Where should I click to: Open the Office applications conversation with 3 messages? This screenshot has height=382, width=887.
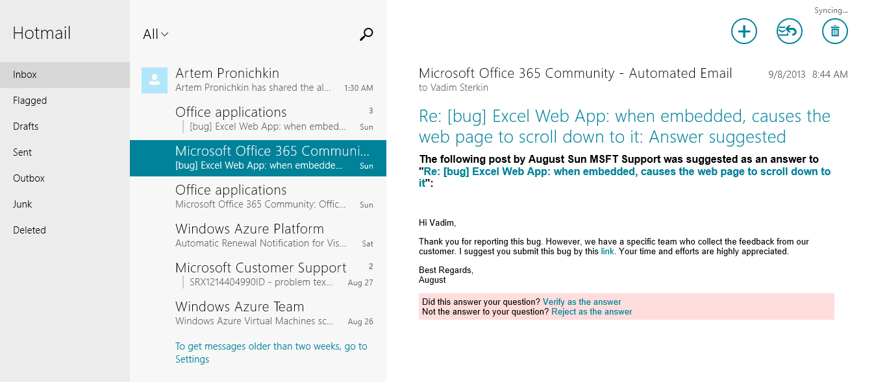click(x=258, y=119)
